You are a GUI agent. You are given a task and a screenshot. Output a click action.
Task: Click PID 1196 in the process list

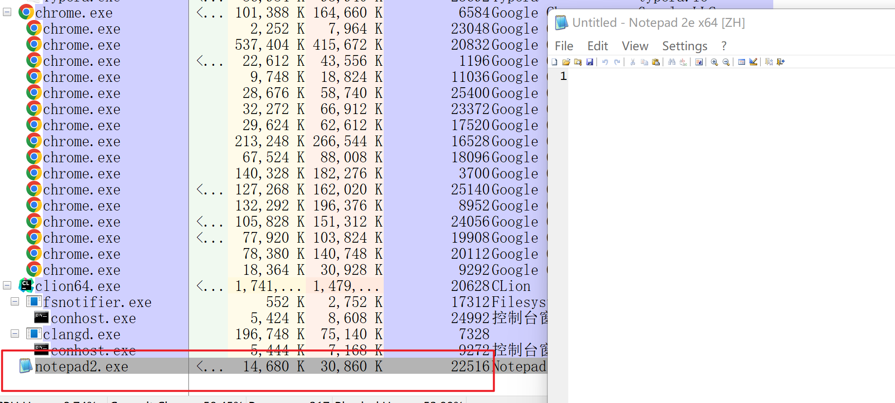475,61
